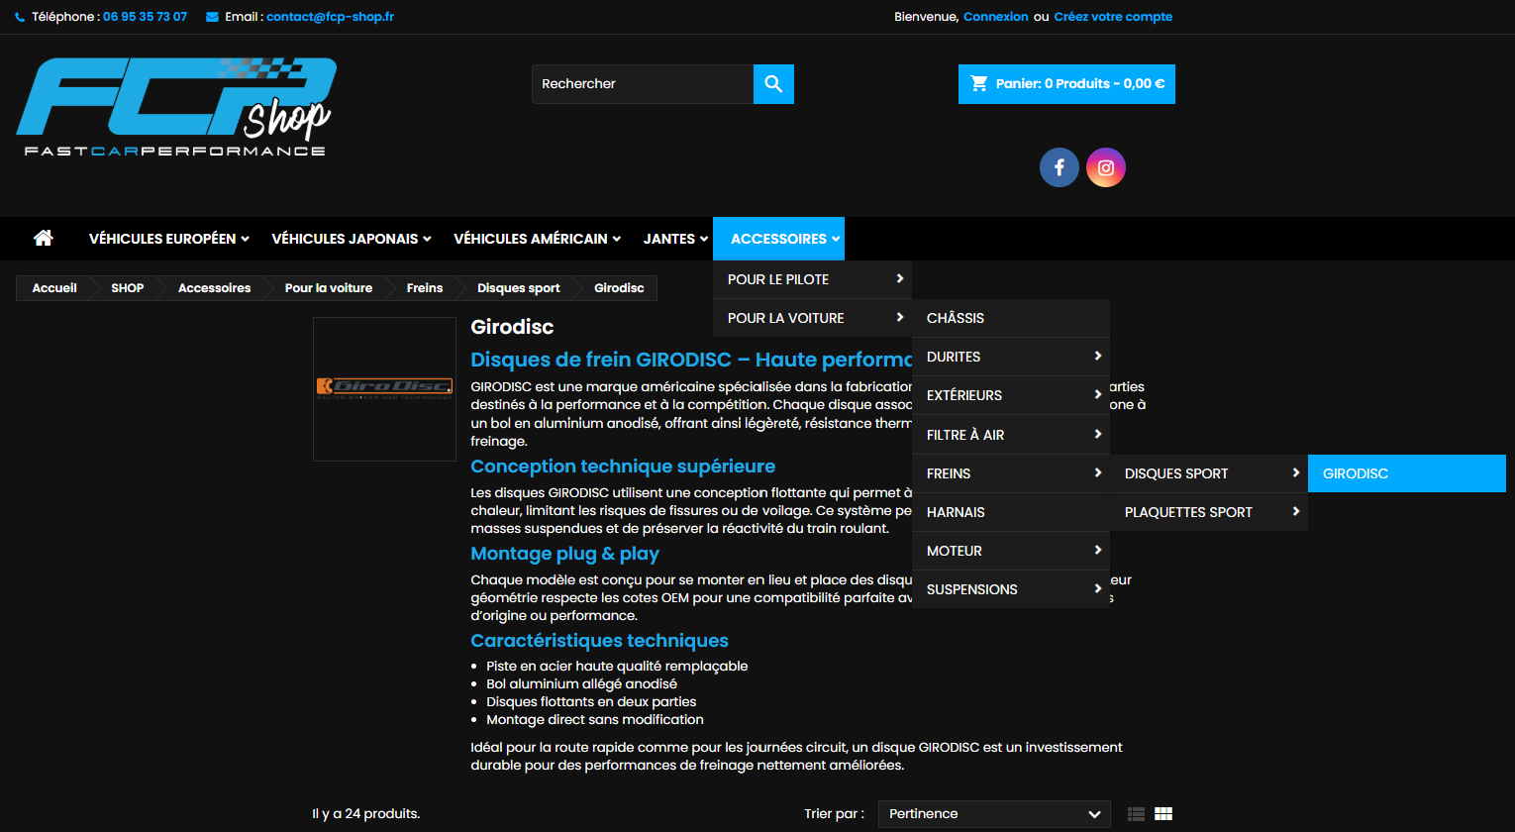Select Disques sport submenu entry
The image size is (1515, 832).
(1209, 473)
